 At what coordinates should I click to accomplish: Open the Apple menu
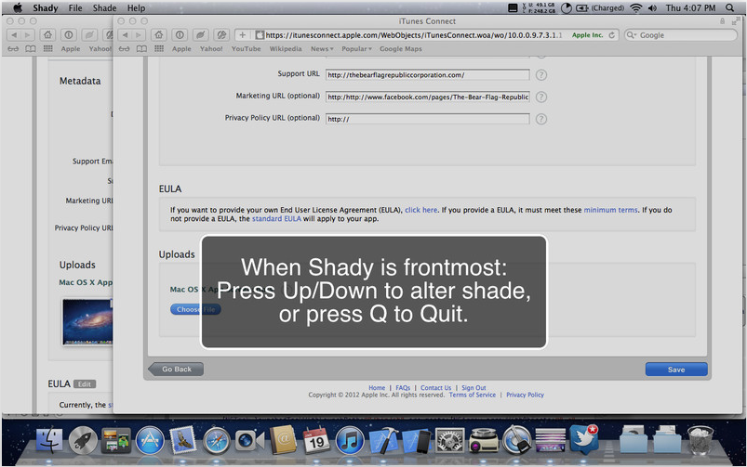pos(18,7)
